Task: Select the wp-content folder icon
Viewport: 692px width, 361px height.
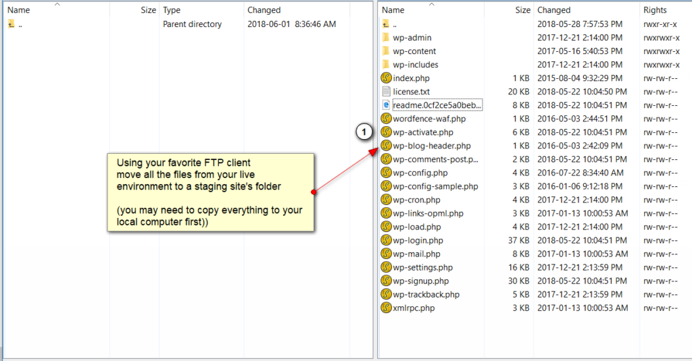Action: click(386, 51)
